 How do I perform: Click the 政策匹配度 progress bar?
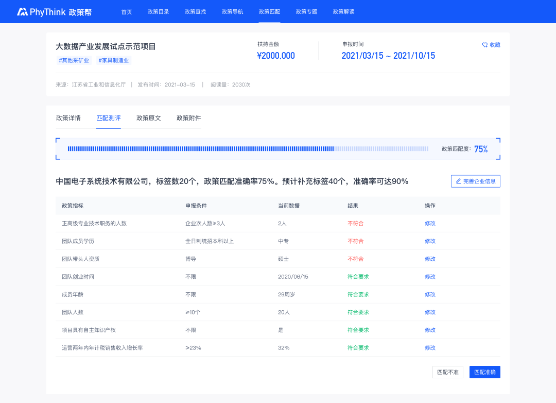point(248,149)
